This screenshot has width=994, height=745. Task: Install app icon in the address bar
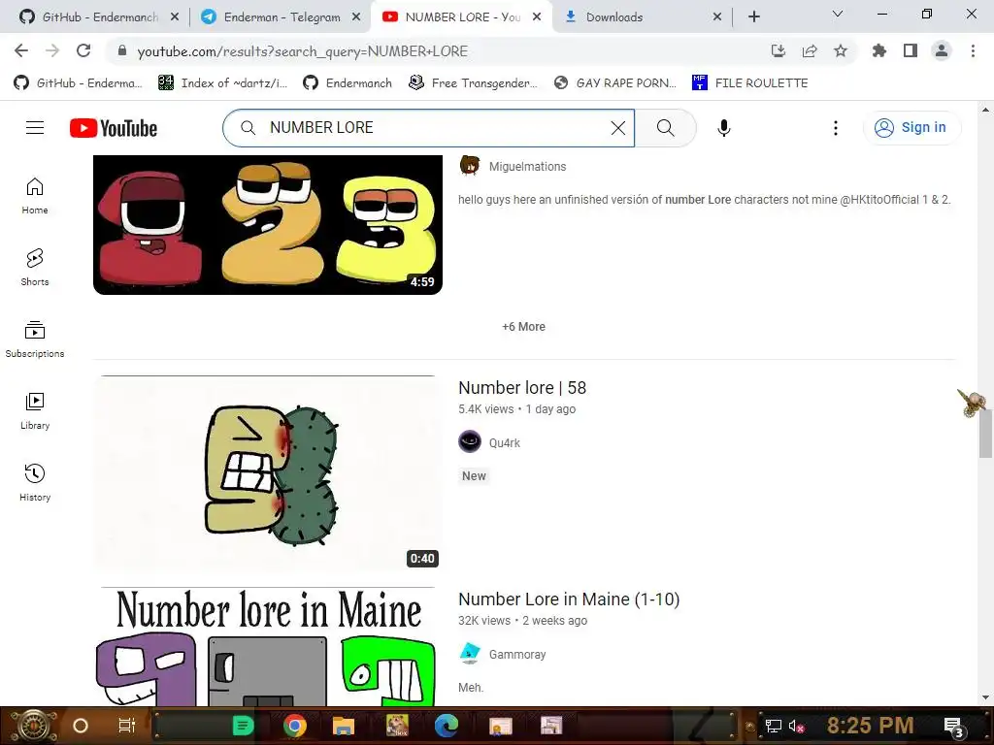click(779, 50)
